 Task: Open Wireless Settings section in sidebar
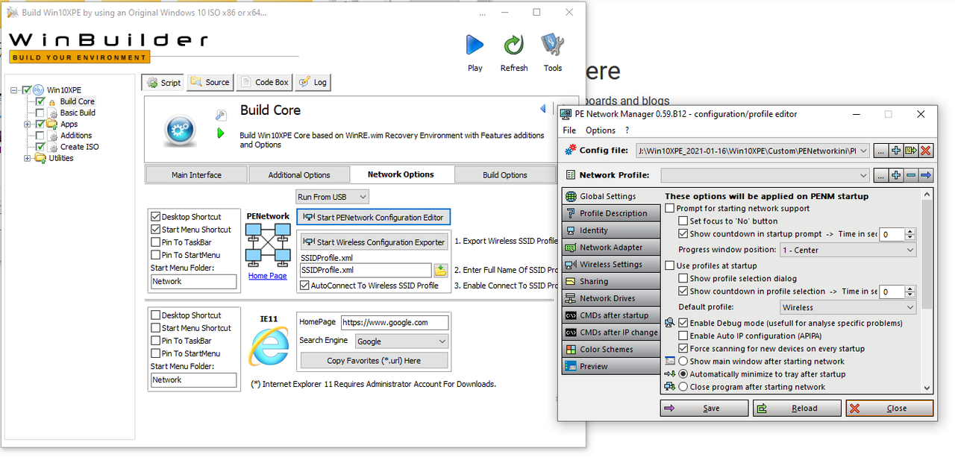(x=610, y=264)
